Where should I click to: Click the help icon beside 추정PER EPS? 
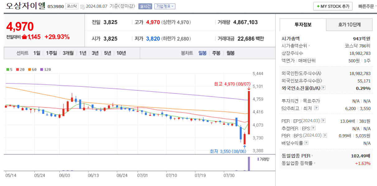point(313,128)
